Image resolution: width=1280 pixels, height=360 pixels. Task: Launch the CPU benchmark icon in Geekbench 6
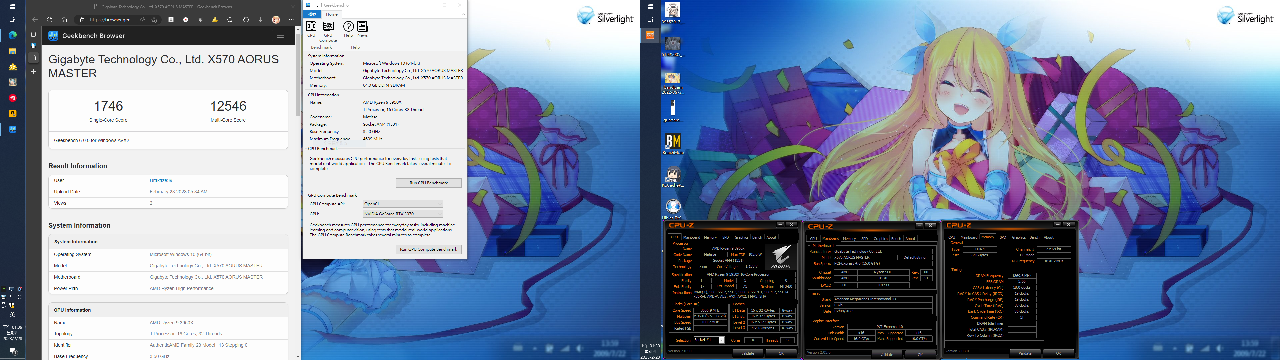[x=311, y=29]
